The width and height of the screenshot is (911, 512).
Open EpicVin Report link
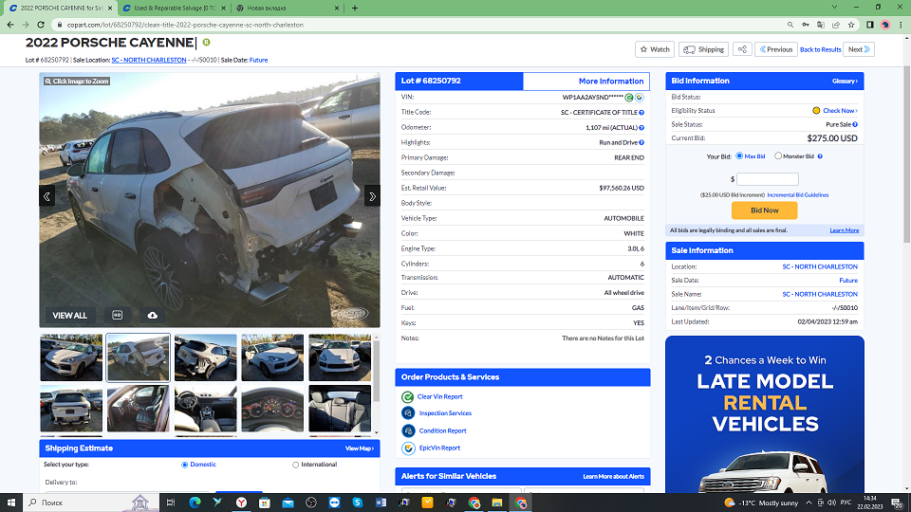coord(439,448)
